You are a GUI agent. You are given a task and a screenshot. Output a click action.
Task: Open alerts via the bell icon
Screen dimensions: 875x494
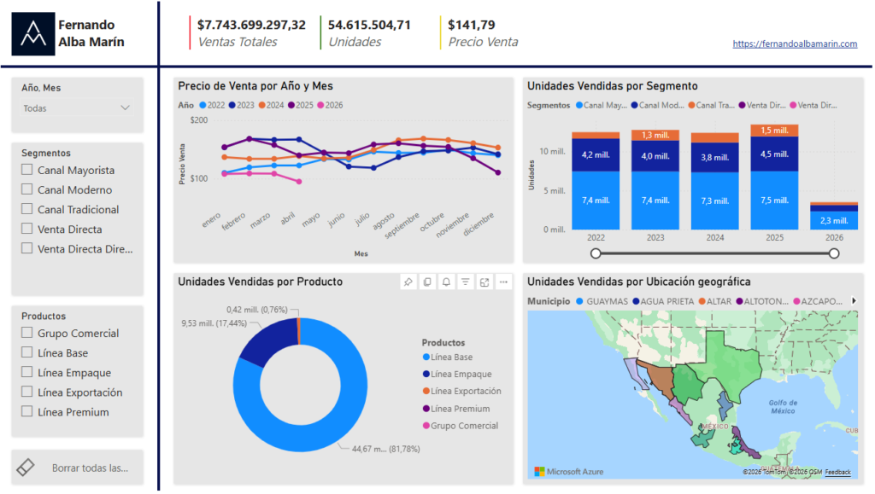click(446, 282)
